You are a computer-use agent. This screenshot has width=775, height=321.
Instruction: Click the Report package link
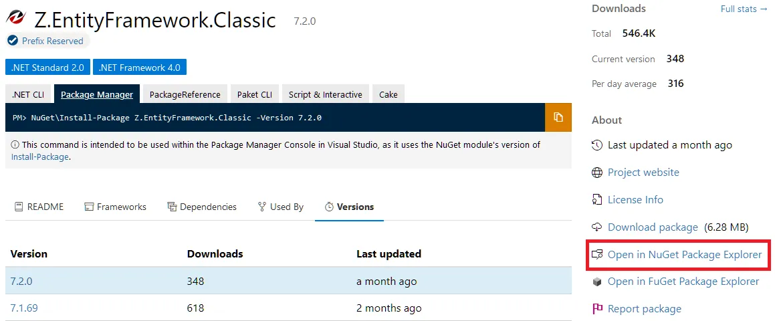pos(644,309)
